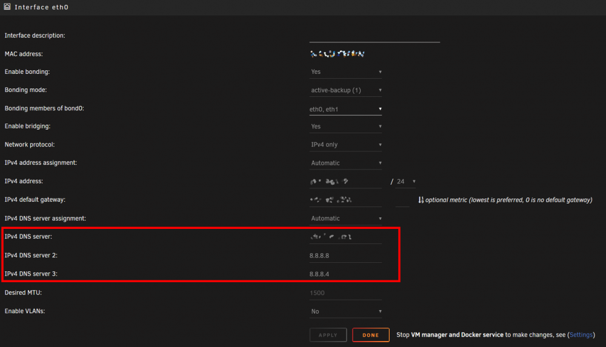Image resolution: width=606 pixels, height=347 pixels.
Task: Click the 'Stop VM manager and Docker service' text
Action: [450, 335]
